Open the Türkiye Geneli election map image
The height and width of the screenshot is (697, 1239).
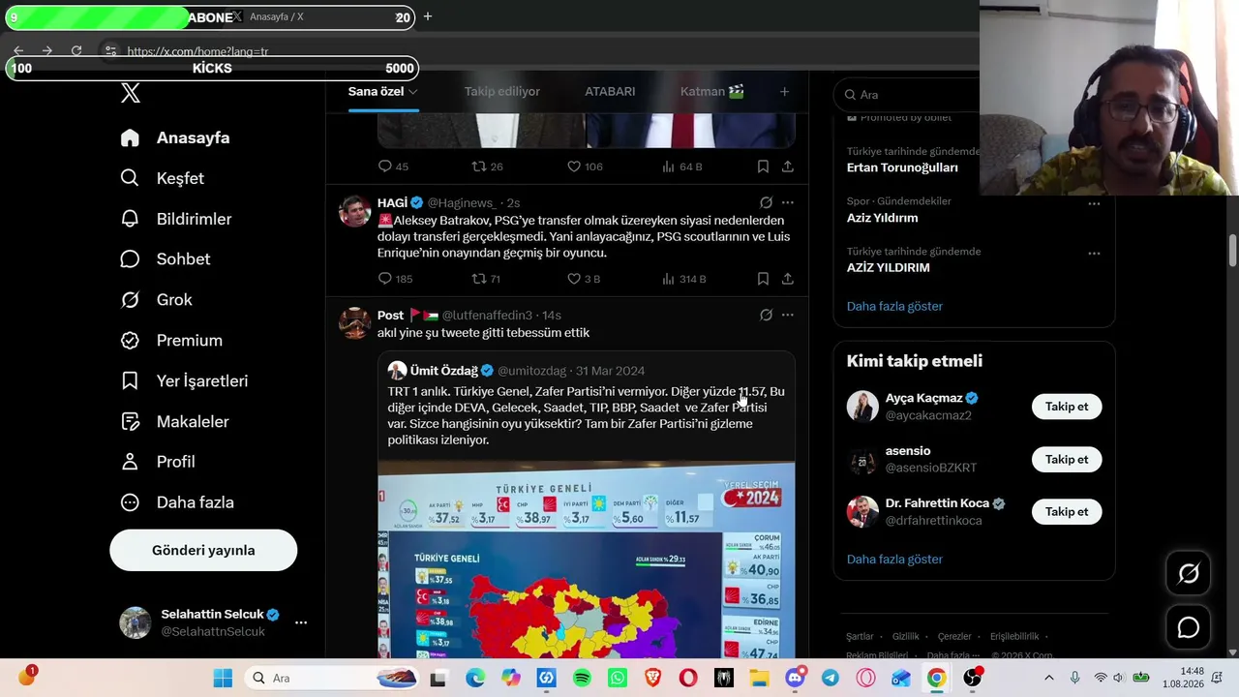[x=586, y=560]
